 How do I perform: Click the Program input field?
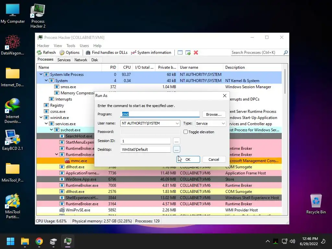160,114
